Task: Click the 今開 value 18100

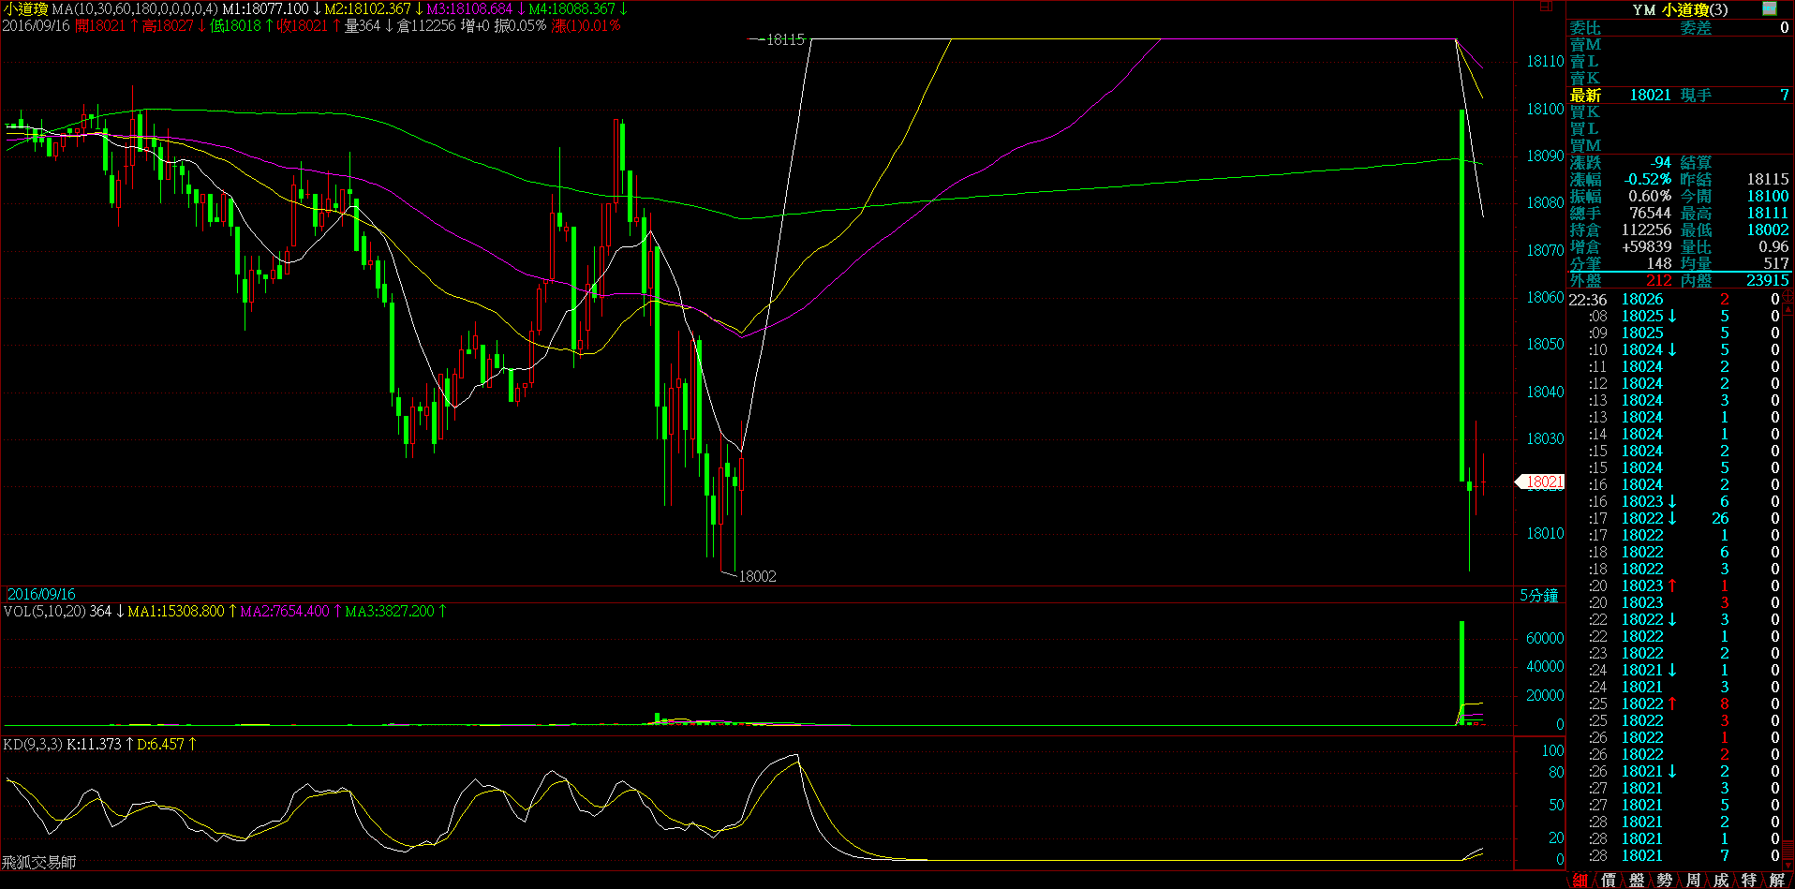Action: tap(1768, 196)
